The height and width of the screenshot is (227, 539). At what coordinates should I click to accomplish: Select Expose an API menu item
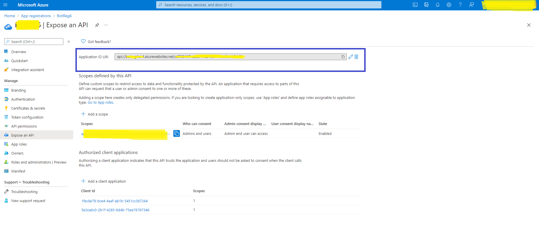coord(37,135)
